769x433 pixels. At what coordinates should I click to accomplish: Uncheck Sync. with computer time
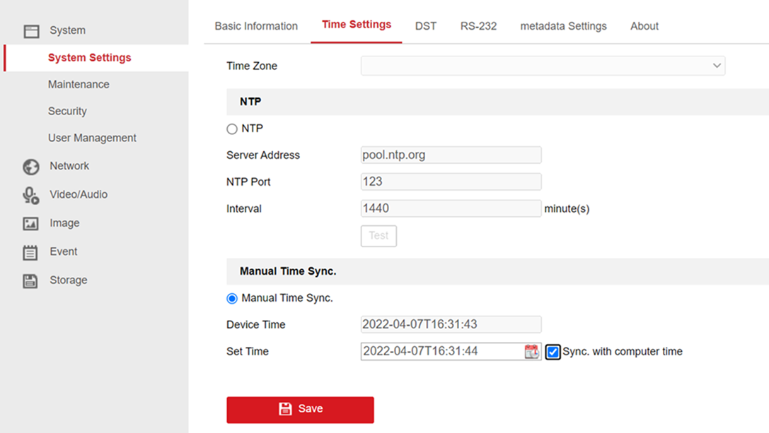click(x=553, y=351)
